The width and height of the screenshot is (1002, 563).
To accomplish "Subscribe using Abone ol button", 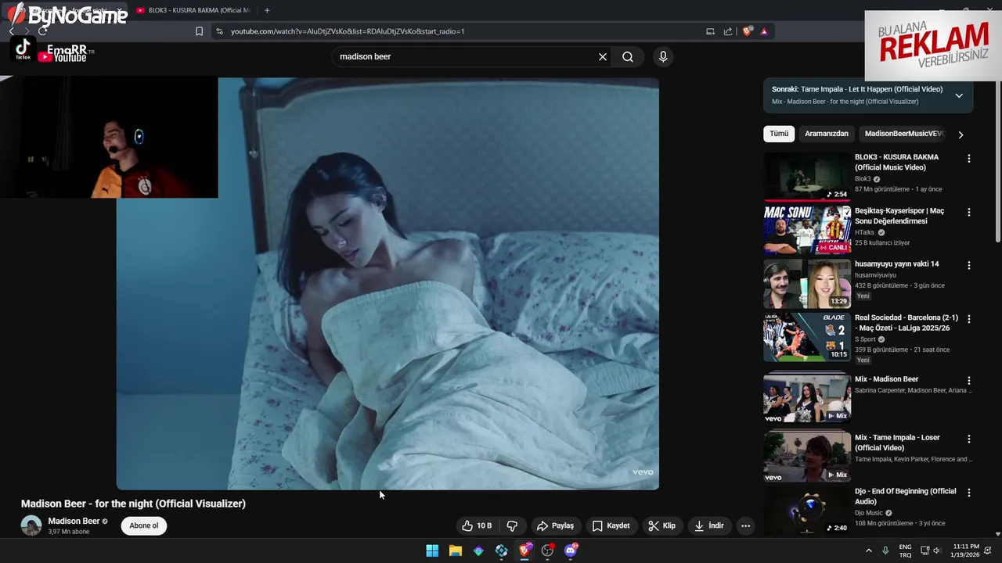I will tap(144, 525).
